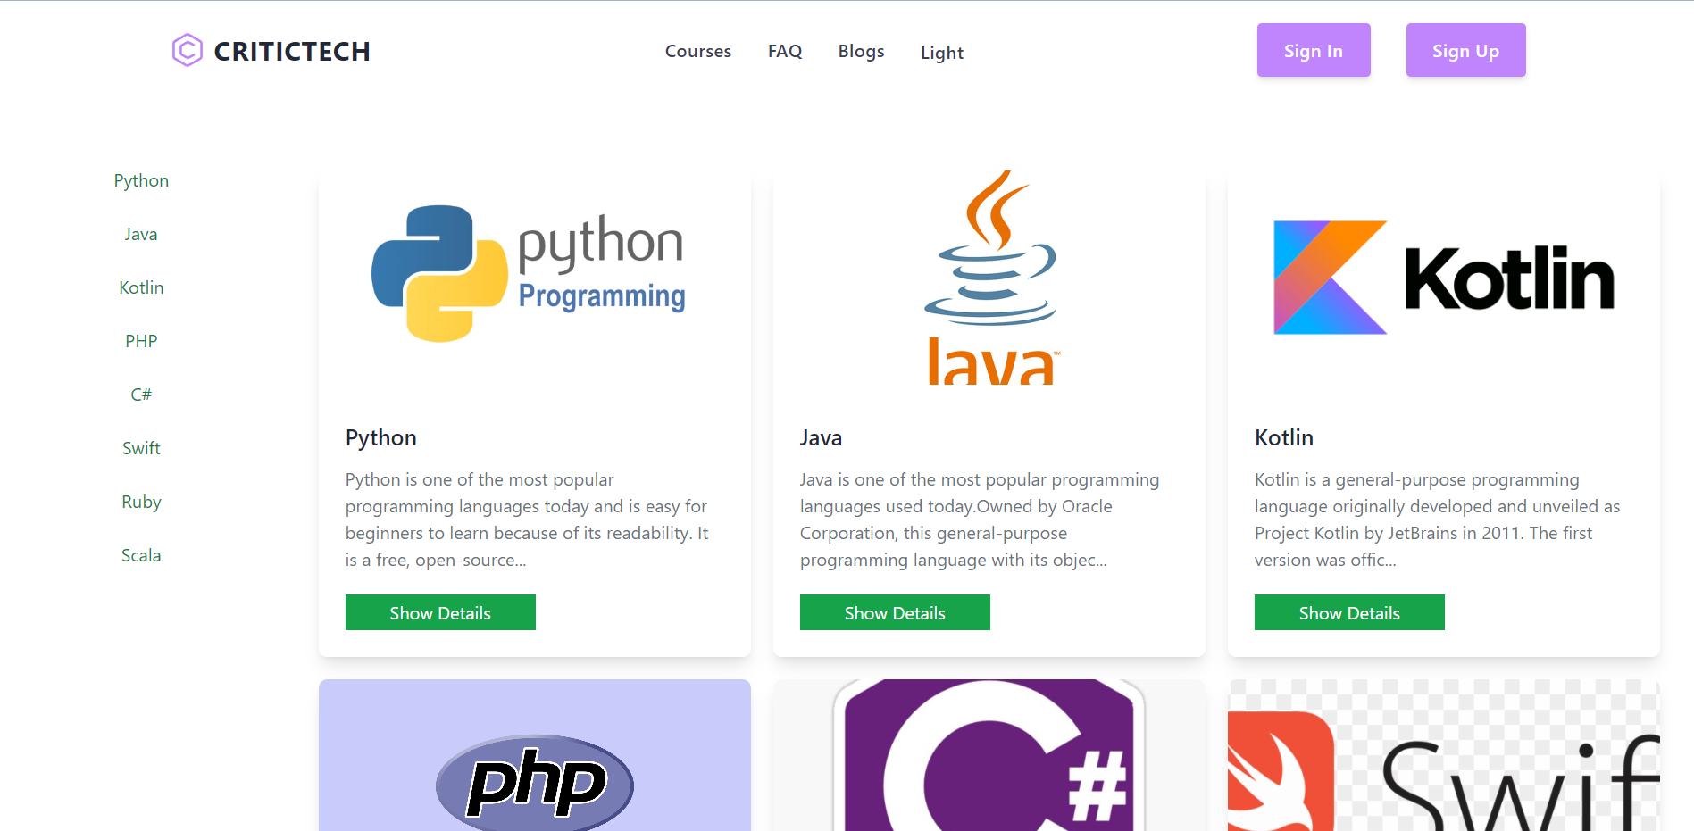Click the Swift logo image
The width and height of the screenshot is (1694, 831).
[x=1444, y=755]
